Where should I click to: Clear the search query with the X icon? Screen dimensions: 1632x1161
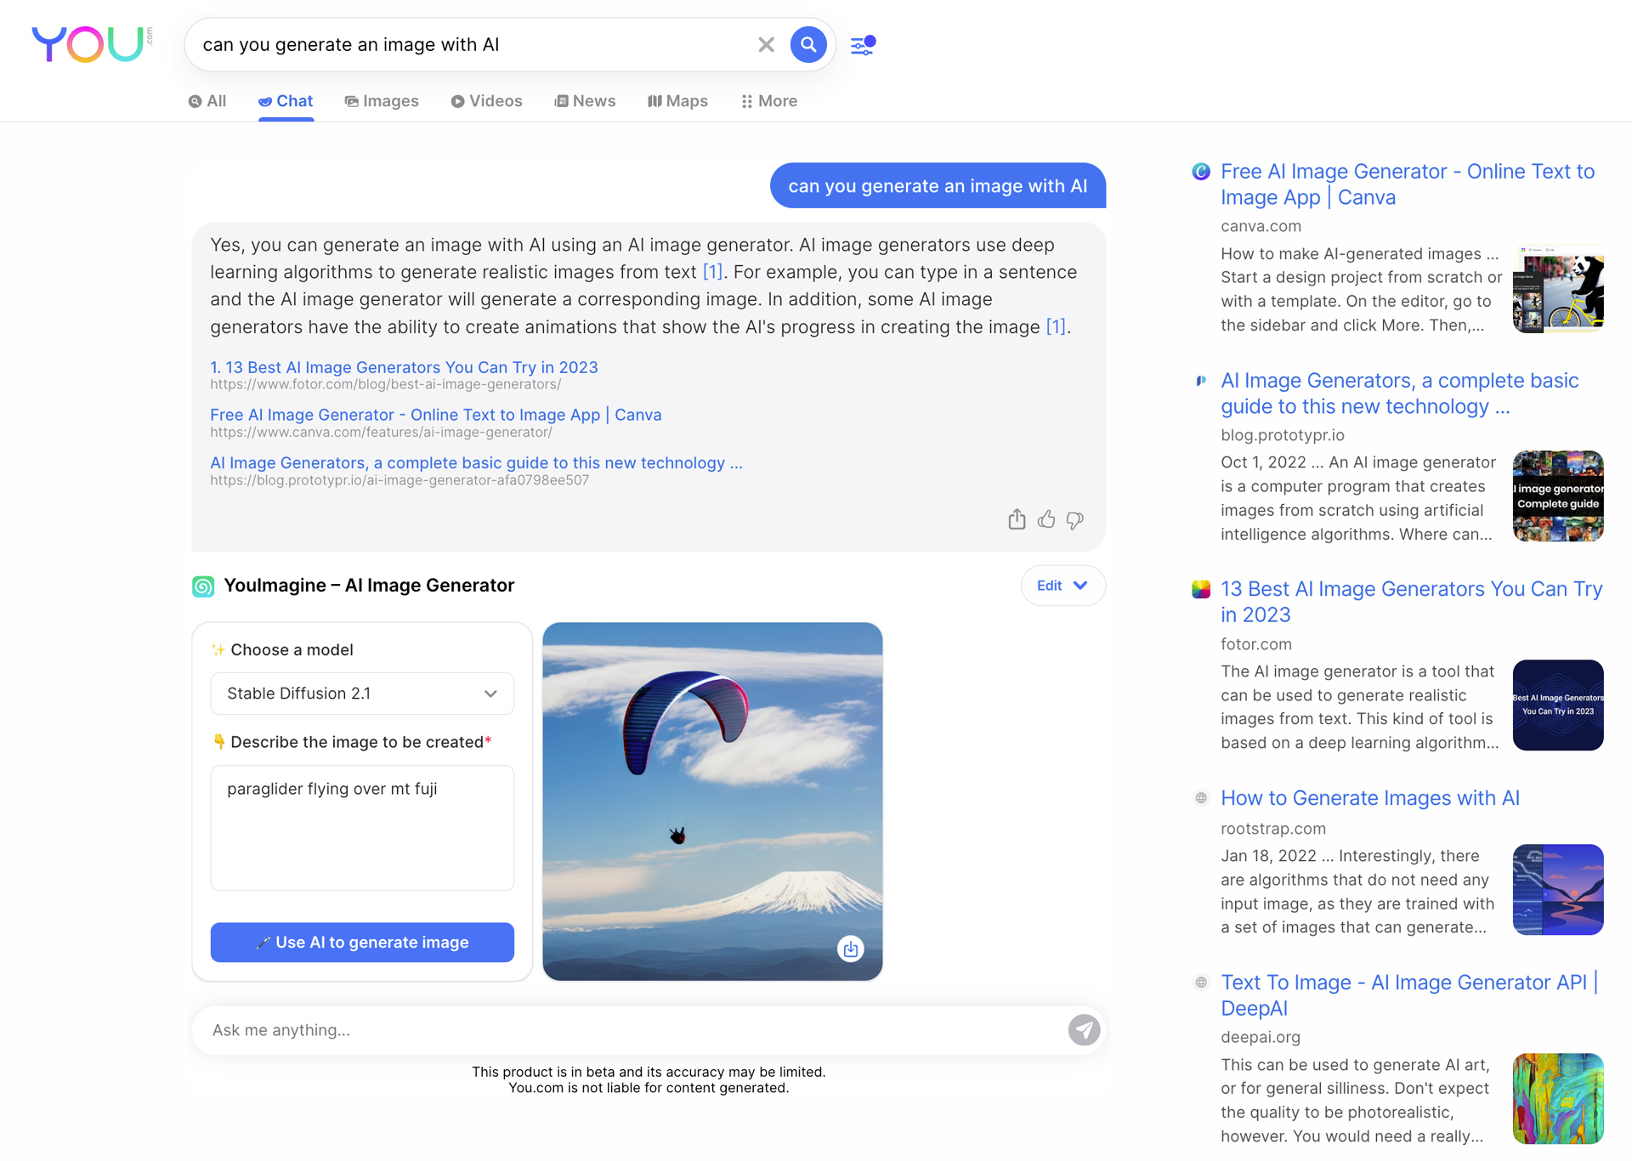[766, 44]
